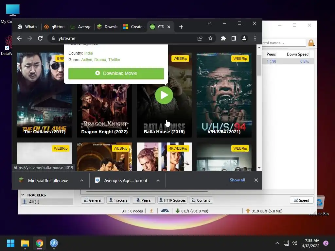Screen dimensions: 335x251
Task: Click the page scrollbar down arrow
Action: click(259, 168)
